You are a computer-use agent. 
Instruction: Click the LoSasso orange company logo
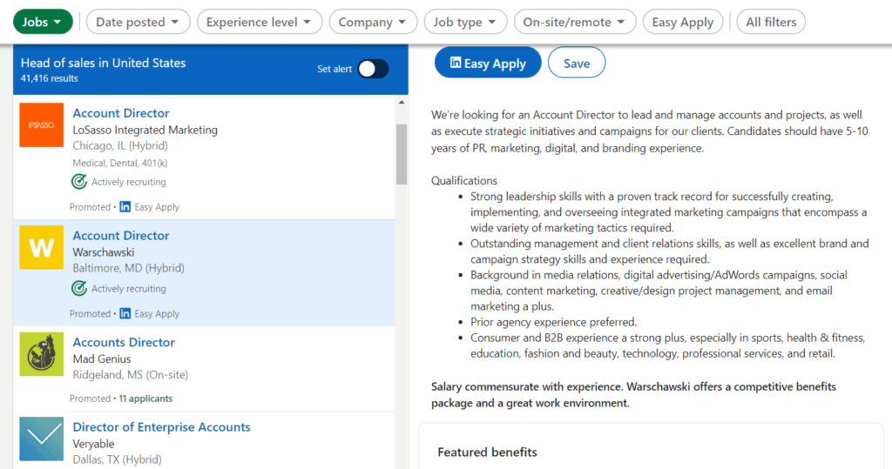pos(42,124)
